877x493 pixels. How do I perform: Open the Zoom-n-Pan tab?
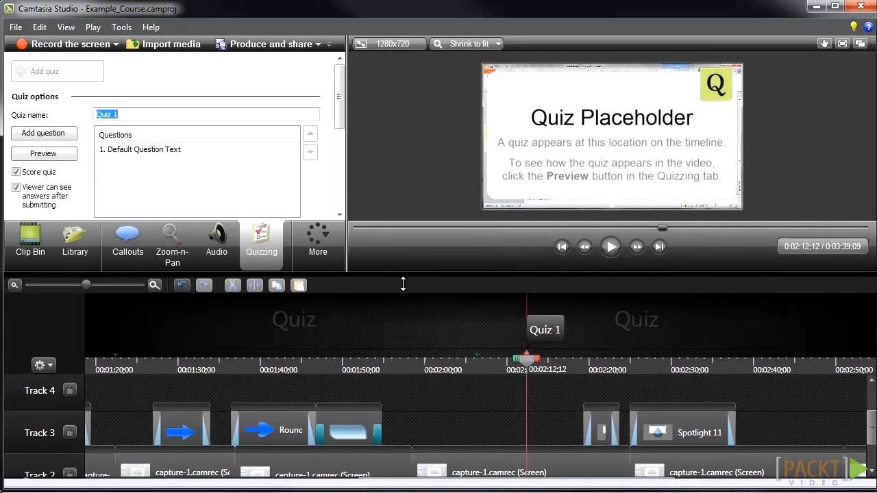[x=172, y=245]
